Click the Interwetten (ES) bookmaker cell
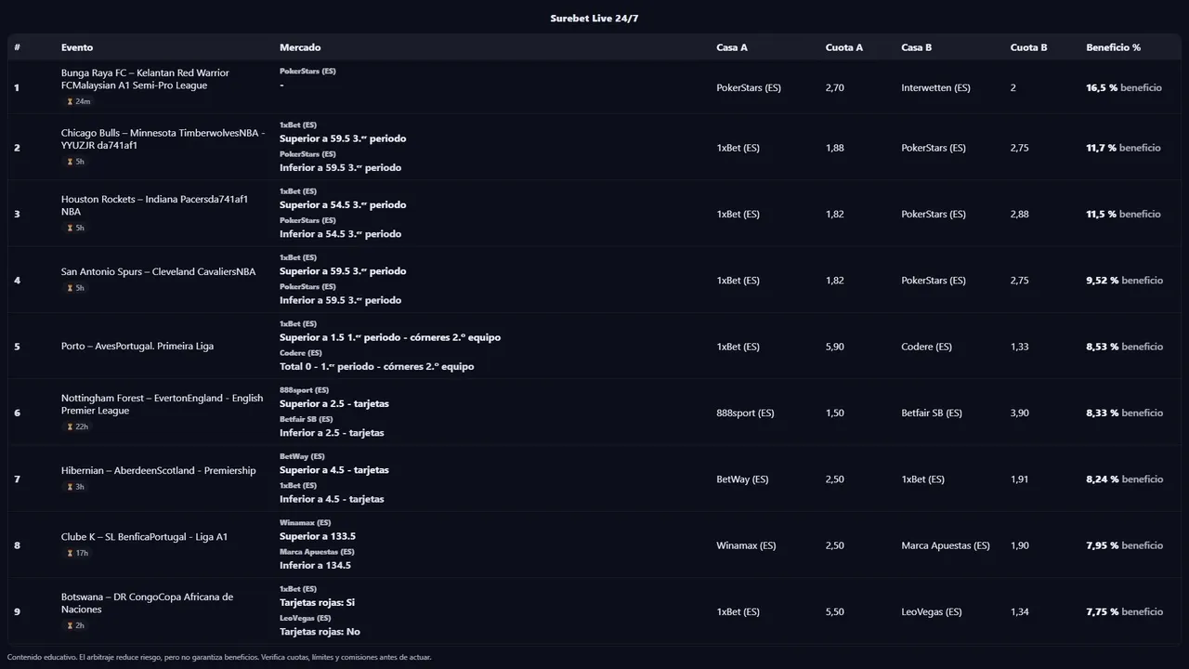 935,88
